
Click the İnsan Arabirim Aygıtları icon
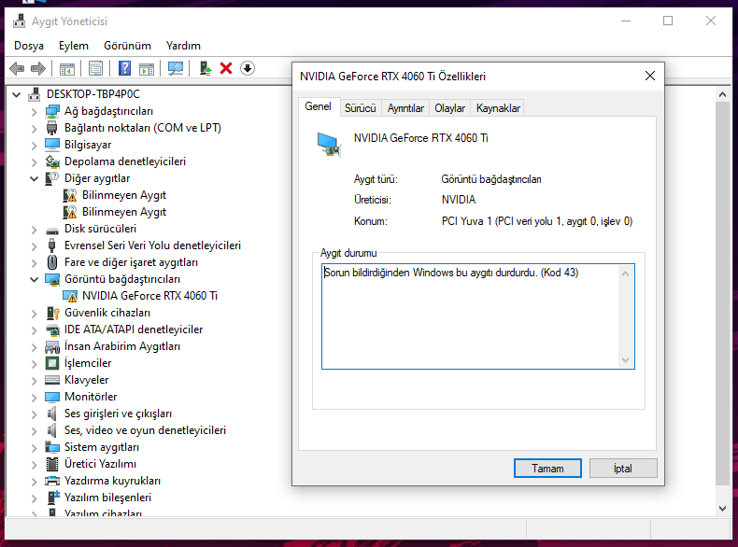(x=52, y=346)
